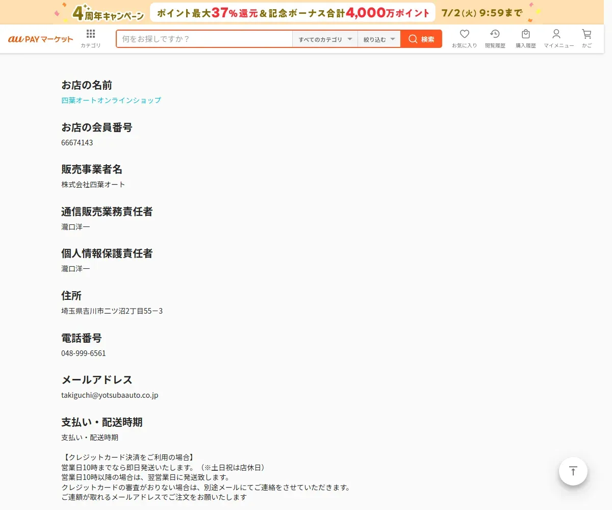
Task: Click the 住所 heading
Action: pyautogui.click(x=71, y=296)
